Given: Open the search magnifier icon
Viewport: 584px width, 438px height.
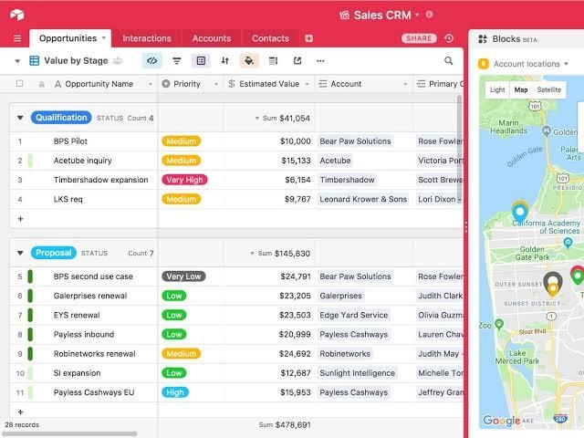Looking at the screenshot, I should (x=448, y=61).
